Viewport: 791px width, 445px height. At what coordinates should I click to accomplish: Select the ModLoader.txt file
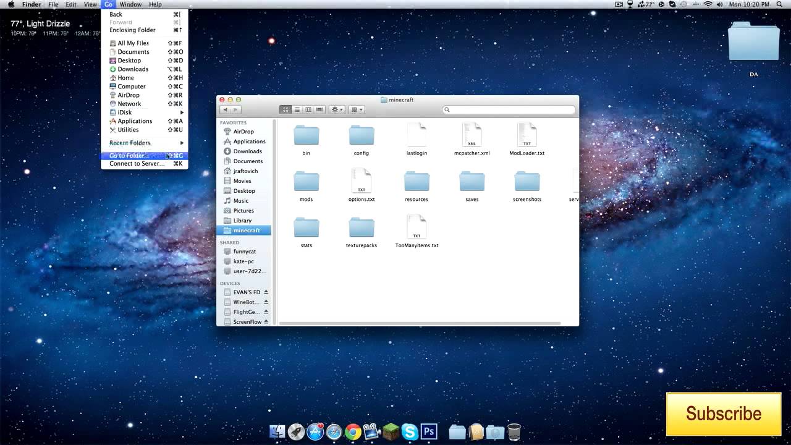527,135
